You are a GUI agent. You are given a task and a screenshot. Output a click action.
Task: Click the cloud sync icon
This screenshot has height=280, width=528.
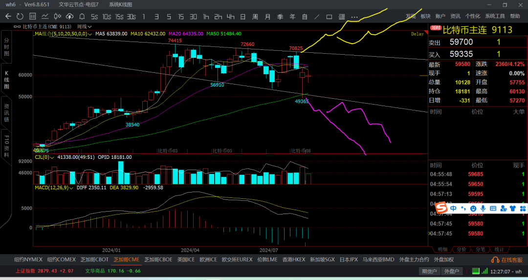tap(70, 16)
